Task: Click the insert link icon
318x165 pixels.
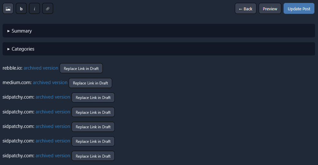Action: 48,9
